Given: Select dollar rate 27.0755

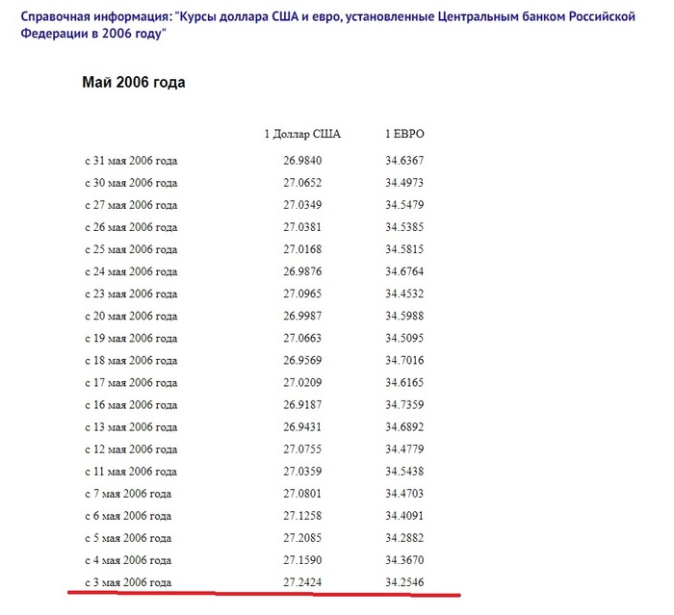Looking at the screenshot, I should (302, 449).
